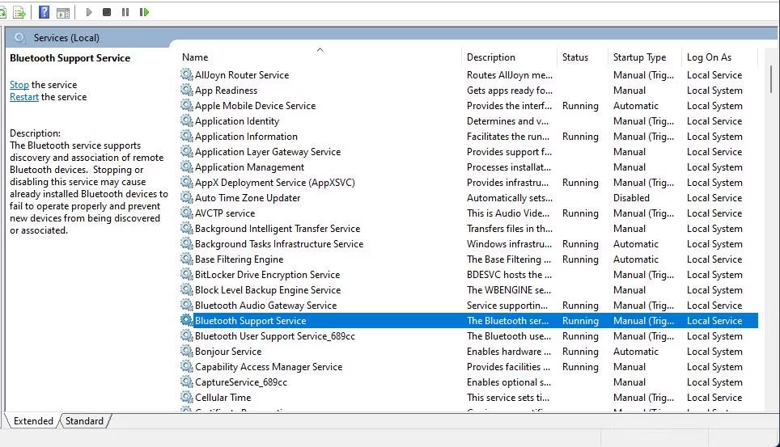The height and width of the screenshot is (447, 780).
Task: Click gear icon of Application Layer Gateway Service
Action: coord(187,152)
